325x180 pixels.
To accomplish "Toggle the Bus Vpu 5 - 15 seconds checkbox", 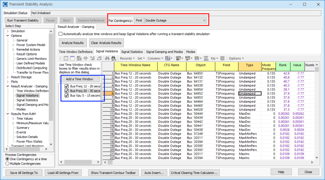I will pos(67,96).
